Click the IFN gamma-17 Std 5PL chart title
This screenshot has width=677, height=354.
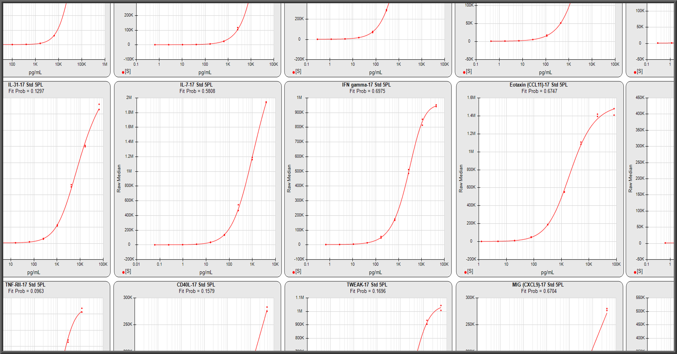click(366, 85)
